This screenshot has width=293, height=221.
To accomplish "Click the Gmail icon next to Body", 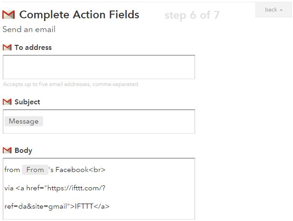I will point(7,150).
